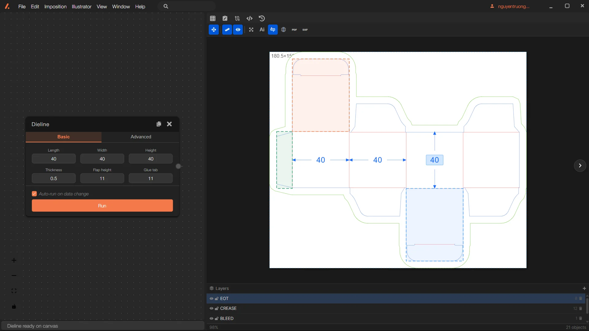Export dieline as DXF

(x=305, y=30)
